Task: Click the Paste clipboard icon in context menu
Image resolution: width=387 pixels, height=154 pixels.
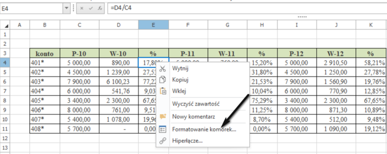Action: [x=163, y=91]
